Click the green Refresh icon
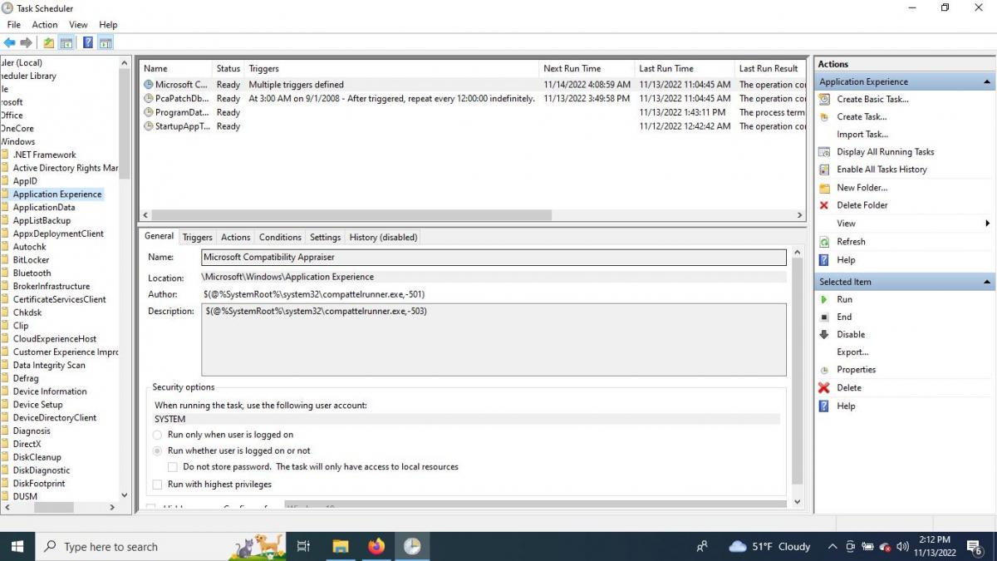 pyautogui.click(x=824, y=242)
